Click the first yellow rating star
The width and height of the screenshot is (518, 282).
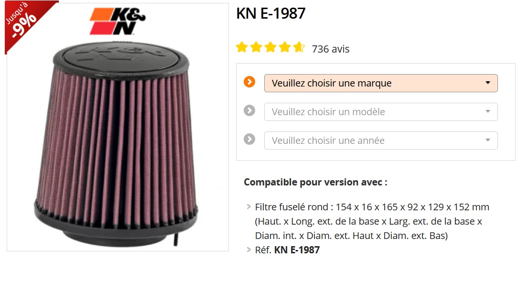242,47
